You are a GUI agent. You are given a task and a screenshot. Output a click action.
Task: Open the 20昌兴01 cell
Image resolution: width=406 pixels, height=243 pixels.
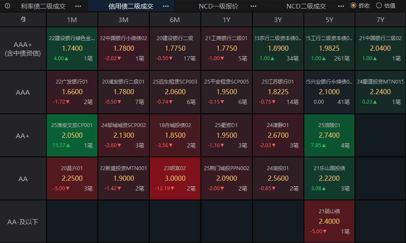[72, 179]
